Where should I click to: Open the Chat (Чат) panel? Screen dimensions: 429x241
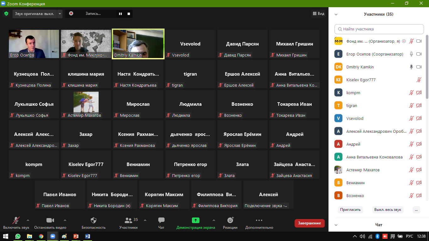tap(161, 220)
